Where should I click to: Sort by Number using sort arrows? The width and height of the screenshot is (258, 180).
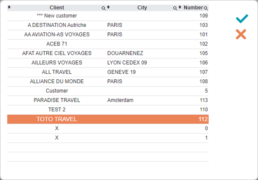coord(180,7)
